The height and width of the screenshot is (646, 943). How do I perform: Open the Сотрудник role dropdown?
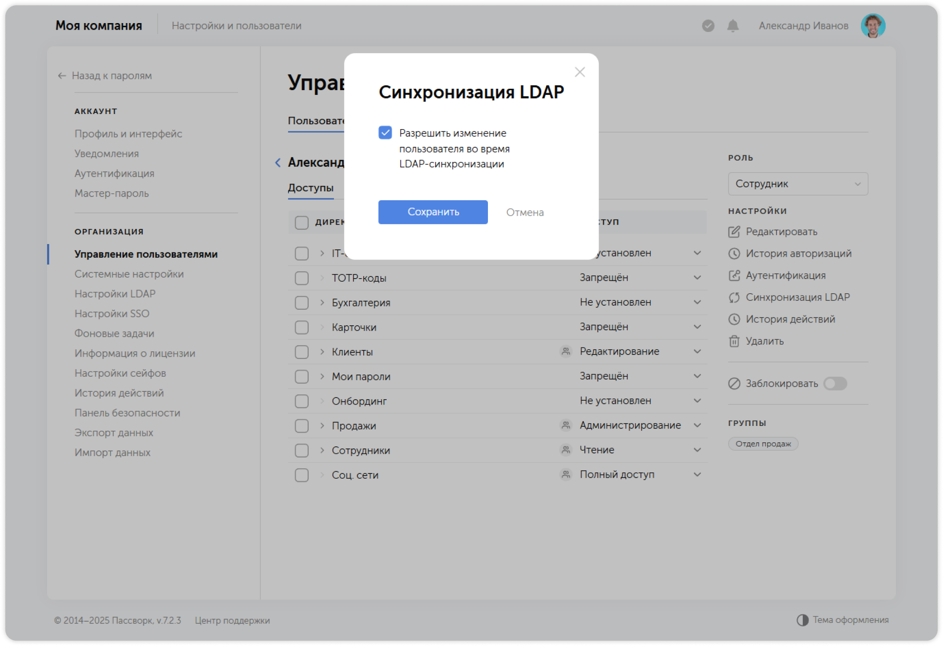click(797, 184)
